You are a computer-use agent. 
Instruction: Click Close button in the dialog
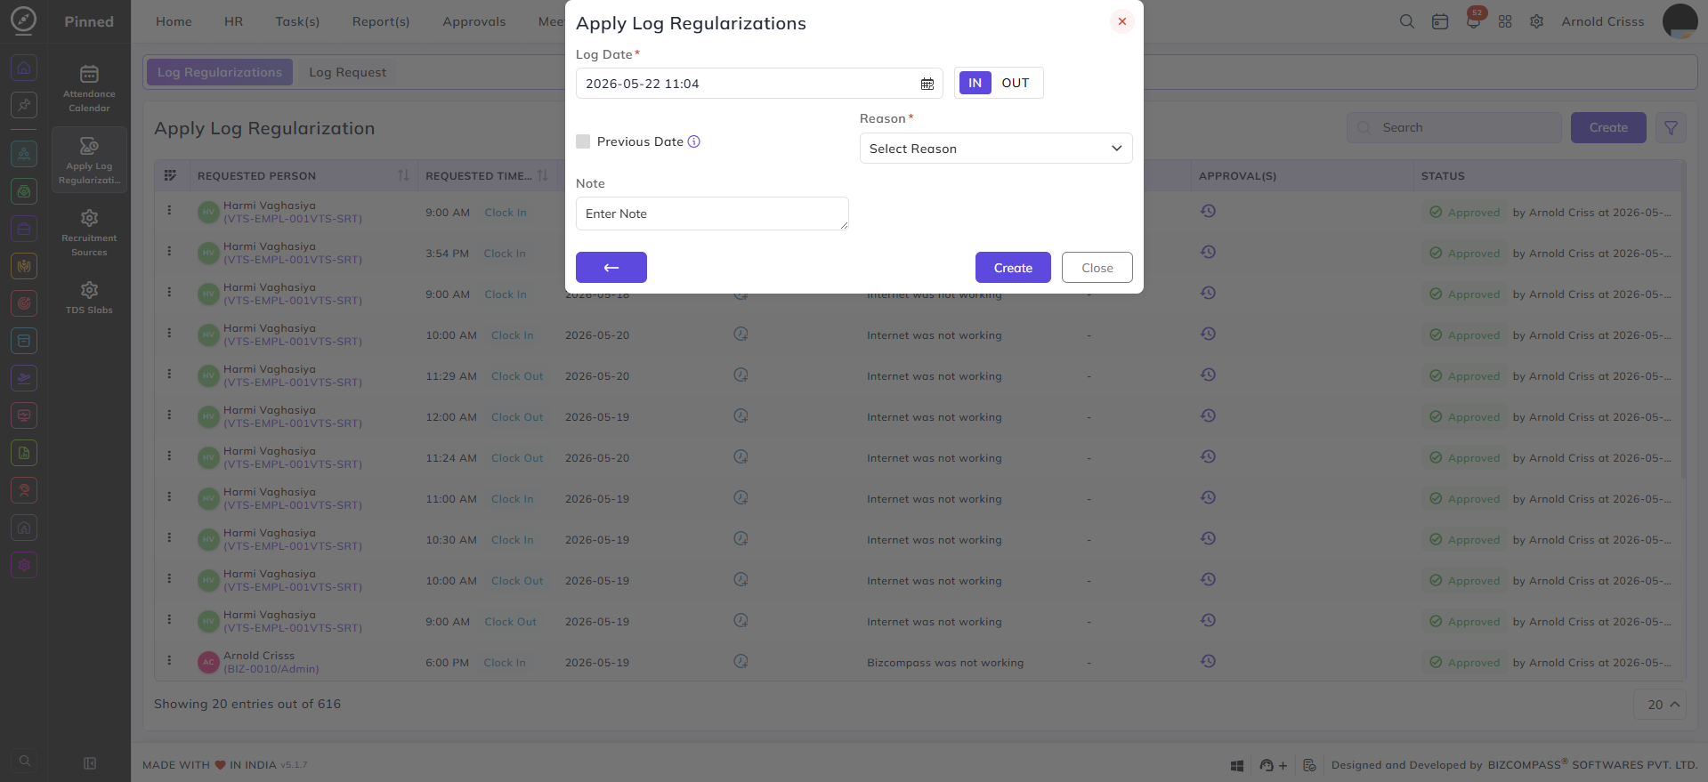pyautogui.click(x=1097, y=268)
